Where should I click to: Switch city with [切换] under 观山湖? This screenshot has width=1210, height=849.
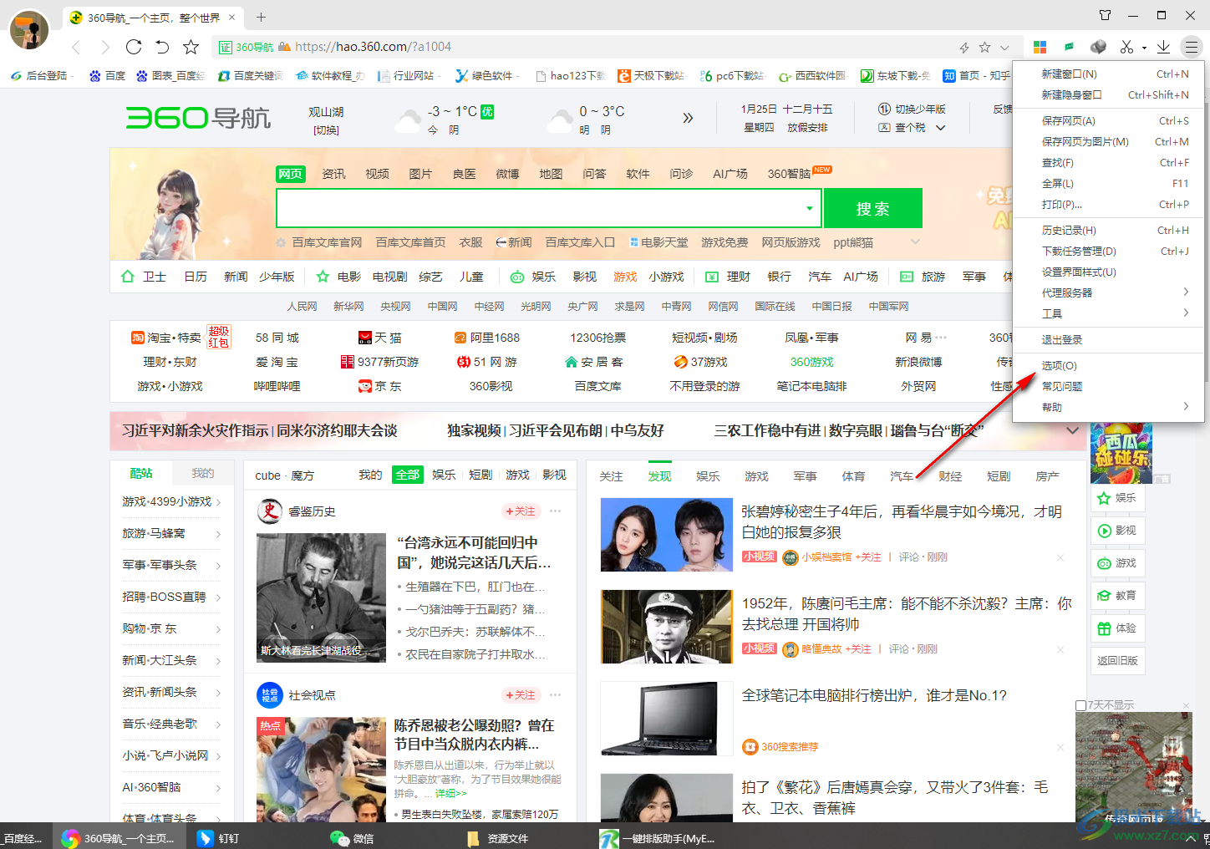[x=326, y=130]
